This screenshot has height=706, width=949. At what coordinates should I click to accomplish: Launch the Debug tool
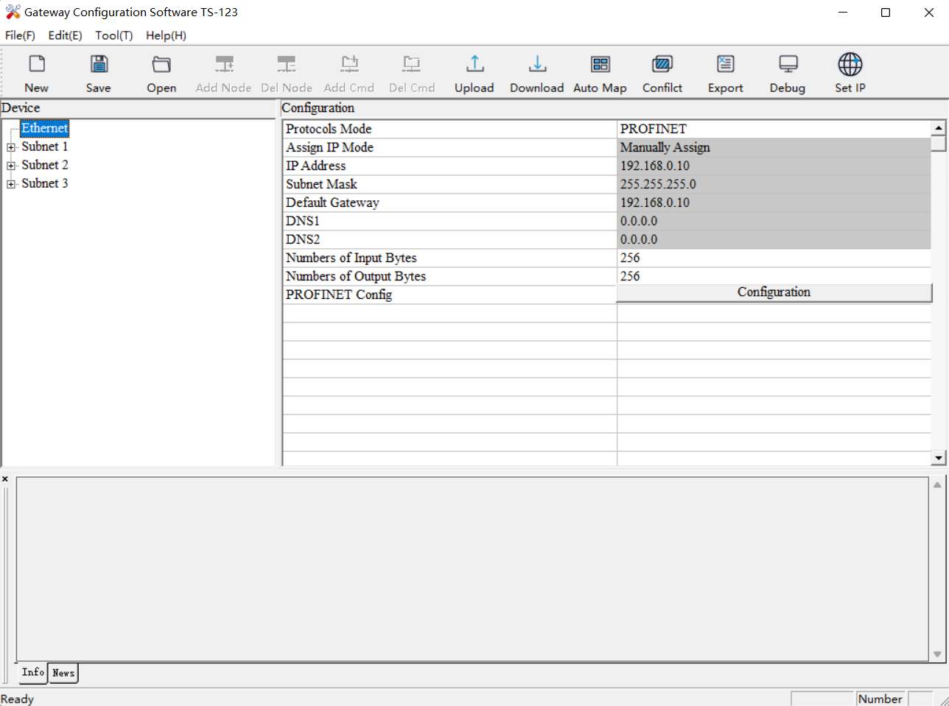(x=787, y=73)
